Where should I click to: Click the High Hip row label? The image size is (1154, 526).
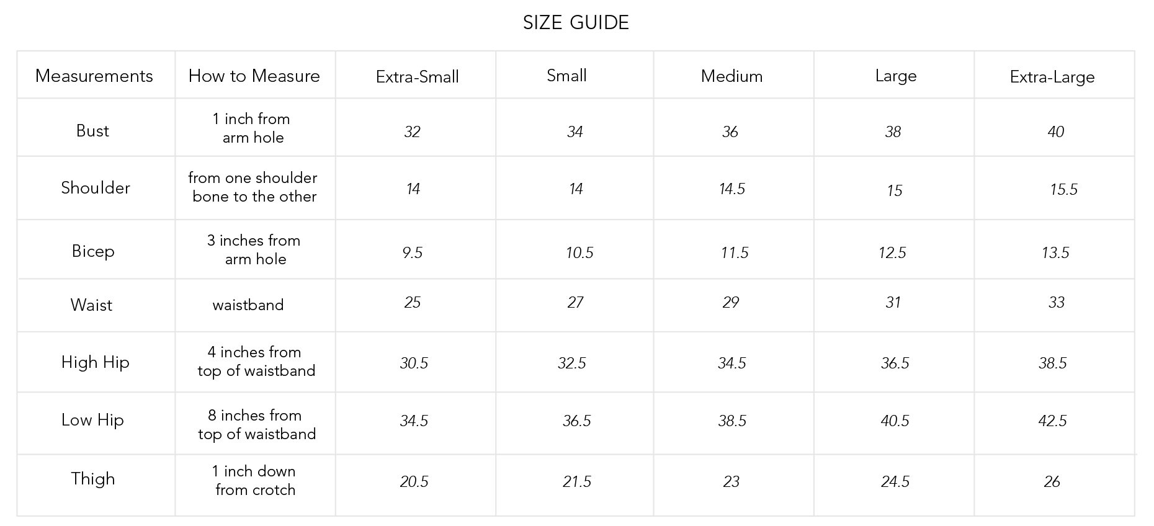pos(96,362)
